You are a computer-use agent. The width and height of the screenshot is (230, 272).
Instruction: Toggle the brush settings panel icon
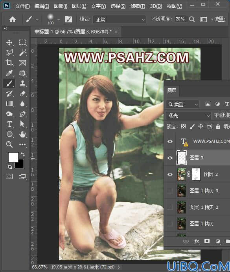click(x=69, y=19)
